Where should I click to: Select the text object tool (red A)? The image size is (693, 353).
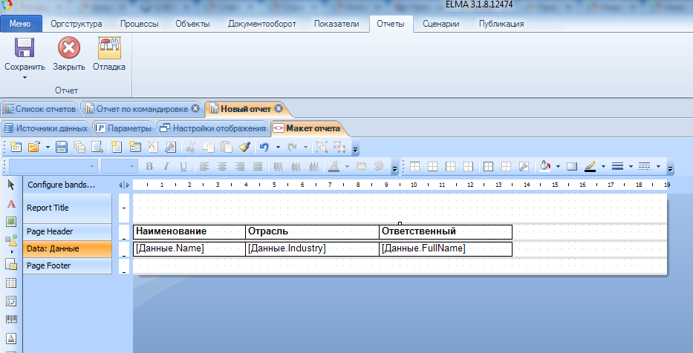point(11,203)
